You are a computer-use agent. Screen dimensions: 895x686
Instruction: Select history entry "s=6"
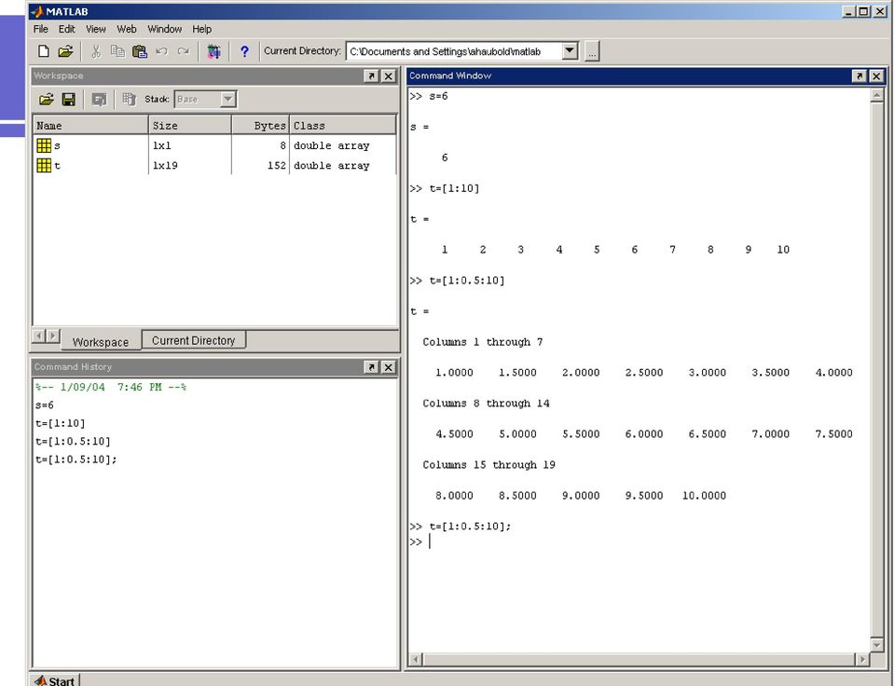coord(45,405)
